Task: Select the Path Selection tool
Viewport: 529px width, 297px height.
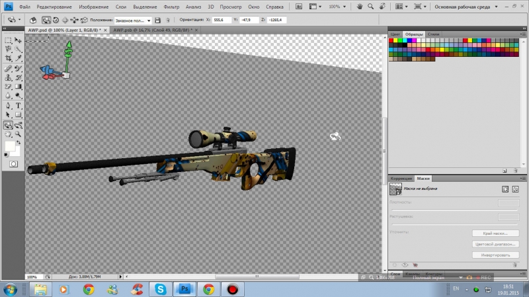Action: [x=8, y=114]
